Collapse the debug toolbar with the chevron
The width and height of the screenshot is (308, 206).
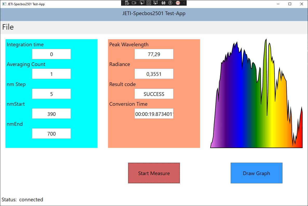(184, 3)
